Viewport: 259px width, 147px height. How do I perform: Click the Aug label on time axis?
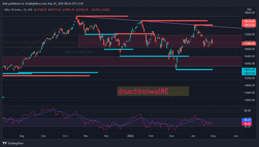22,136
